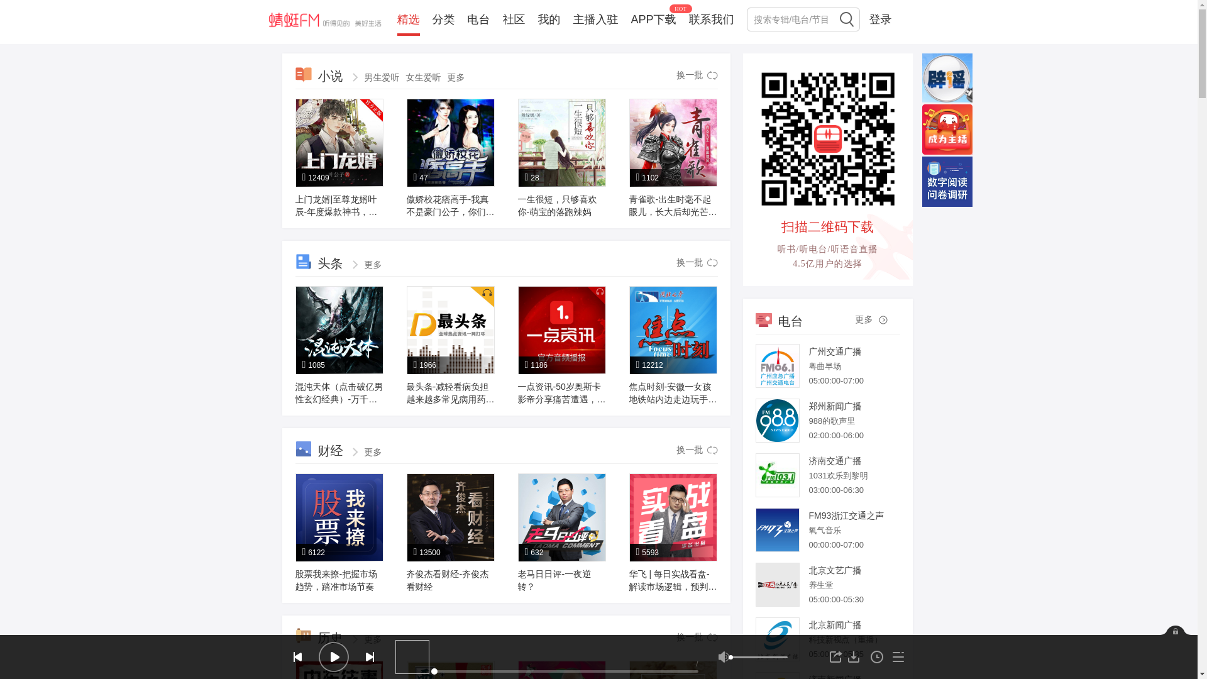Open 数字阅读问卷调研 banner
Viewport: 1207px width, 679px height.
pos(947,182)
